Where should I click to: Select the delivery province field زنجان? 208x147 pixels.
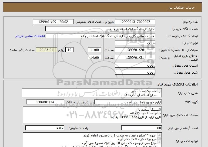pyautogui.click(x=135, y=66)
